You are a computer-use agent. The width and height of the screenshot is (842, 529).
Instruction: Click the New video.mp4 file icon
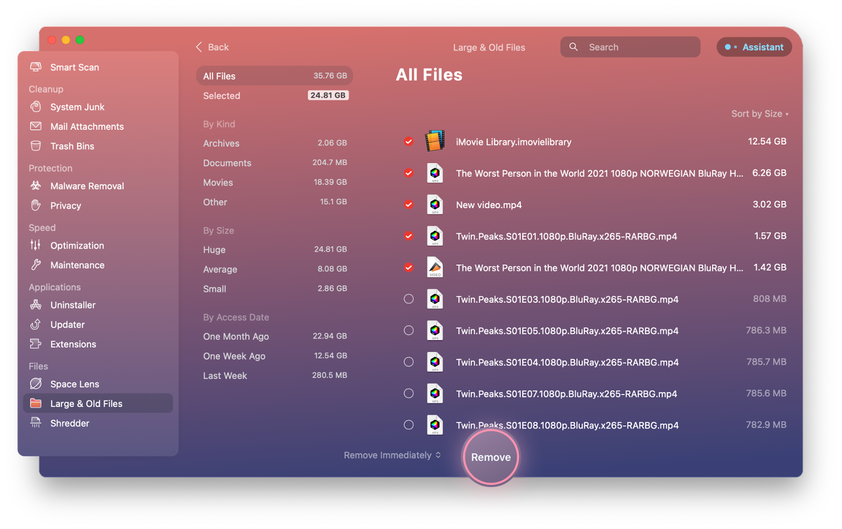tap(435, 205)
